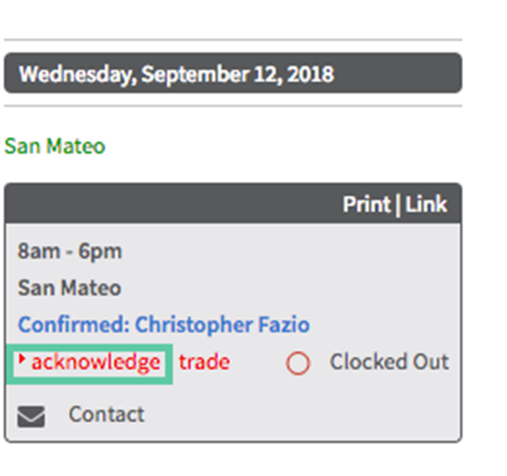The height and width of the screenshot is (476, 507).
Task: Select the Wednesday, September 12, 2018 date bar
Action: [x=233, y=73]
